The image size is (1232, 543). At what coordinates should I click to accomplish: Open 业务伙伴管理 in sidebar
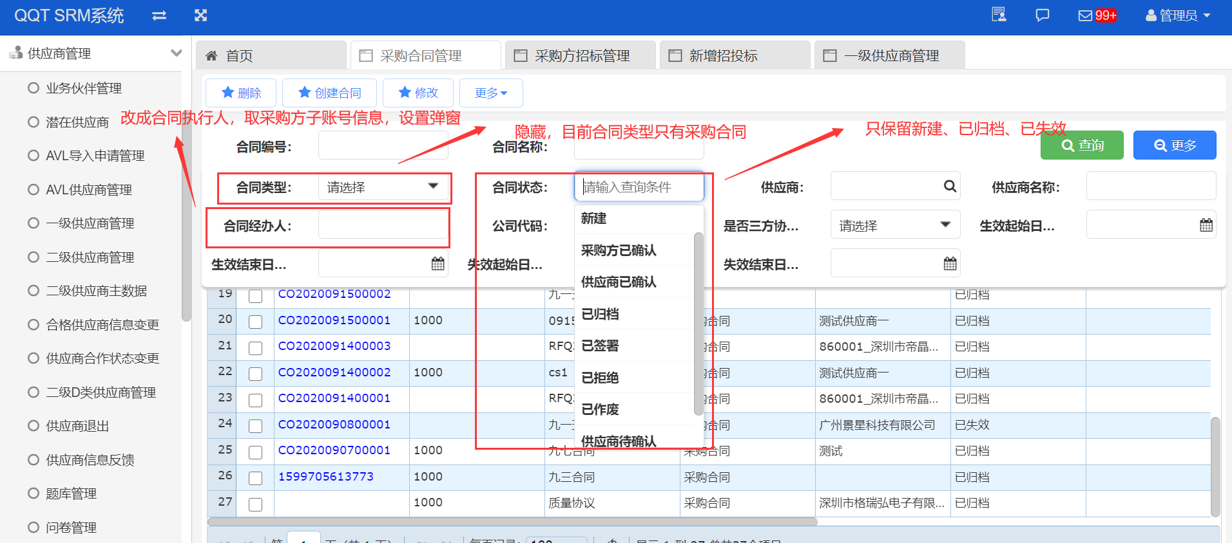click(84, 88)
